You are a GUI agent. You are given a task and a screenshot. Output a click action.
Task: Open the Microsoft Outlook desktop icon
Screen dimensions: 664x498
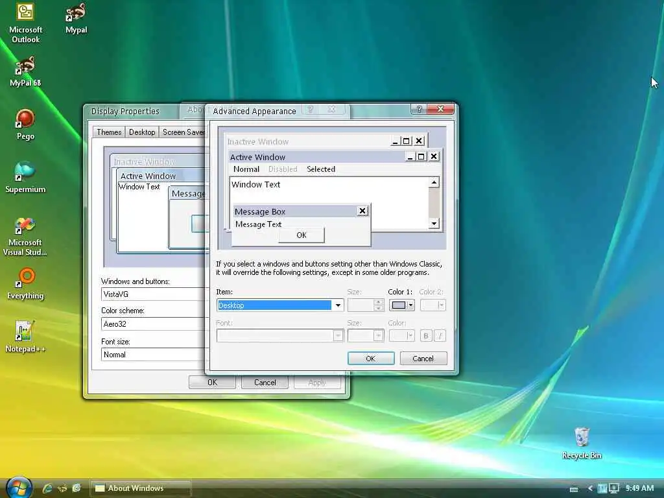pyautogui.click(x=25, y=23)
